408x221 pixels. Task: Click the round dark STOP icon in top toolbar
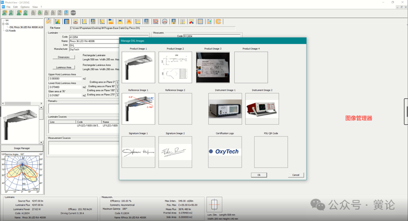pyautogui.click(x=73, y=13)
